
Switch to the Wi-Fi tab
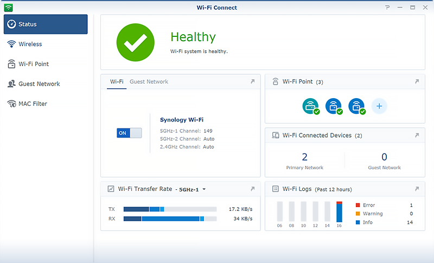[x=117, y=82]
